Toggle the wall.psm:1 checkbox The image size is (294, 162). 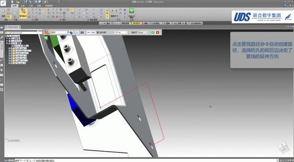[x=10, y=48]
